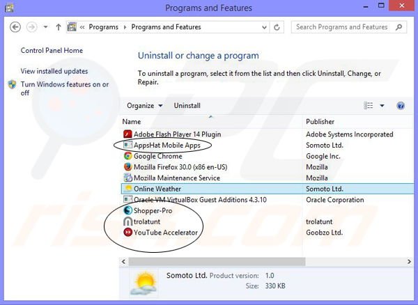This screenshot has height=305, width=418.
Task: Click the scroll left arrow
Action: coord(124,262)
